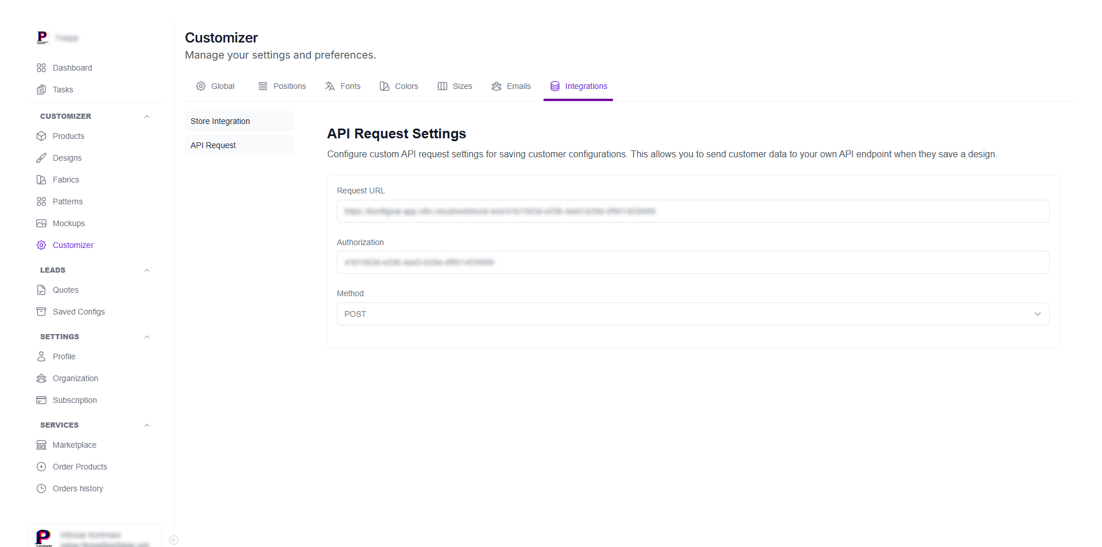1102x547 pixels.
Task: Open Saved Configs from the sidebar
Action: (78, 312)
